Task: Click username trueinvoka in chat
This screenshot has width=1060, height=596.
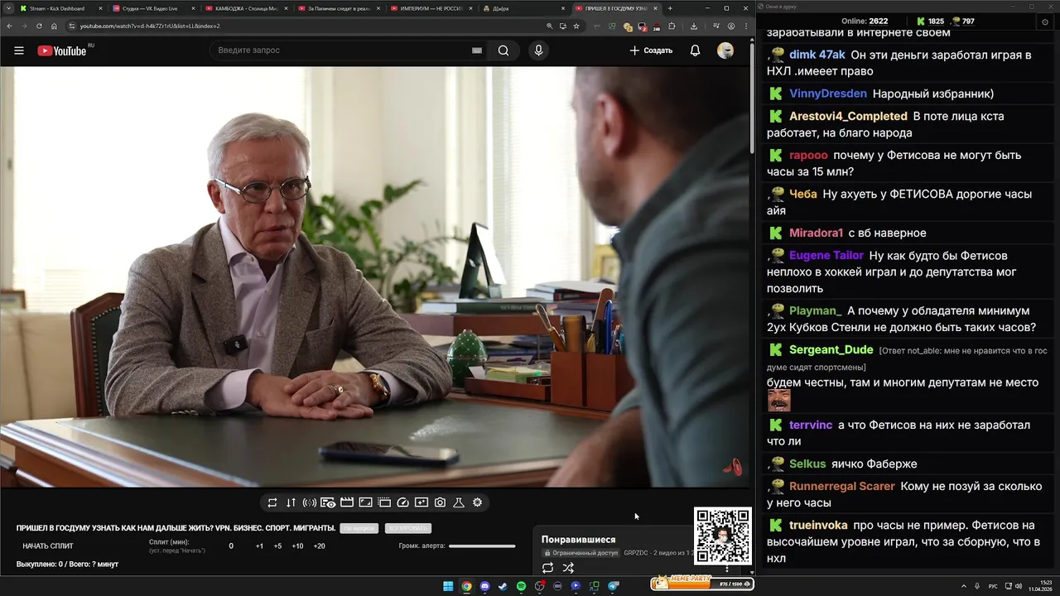Action: click(818, 526)
